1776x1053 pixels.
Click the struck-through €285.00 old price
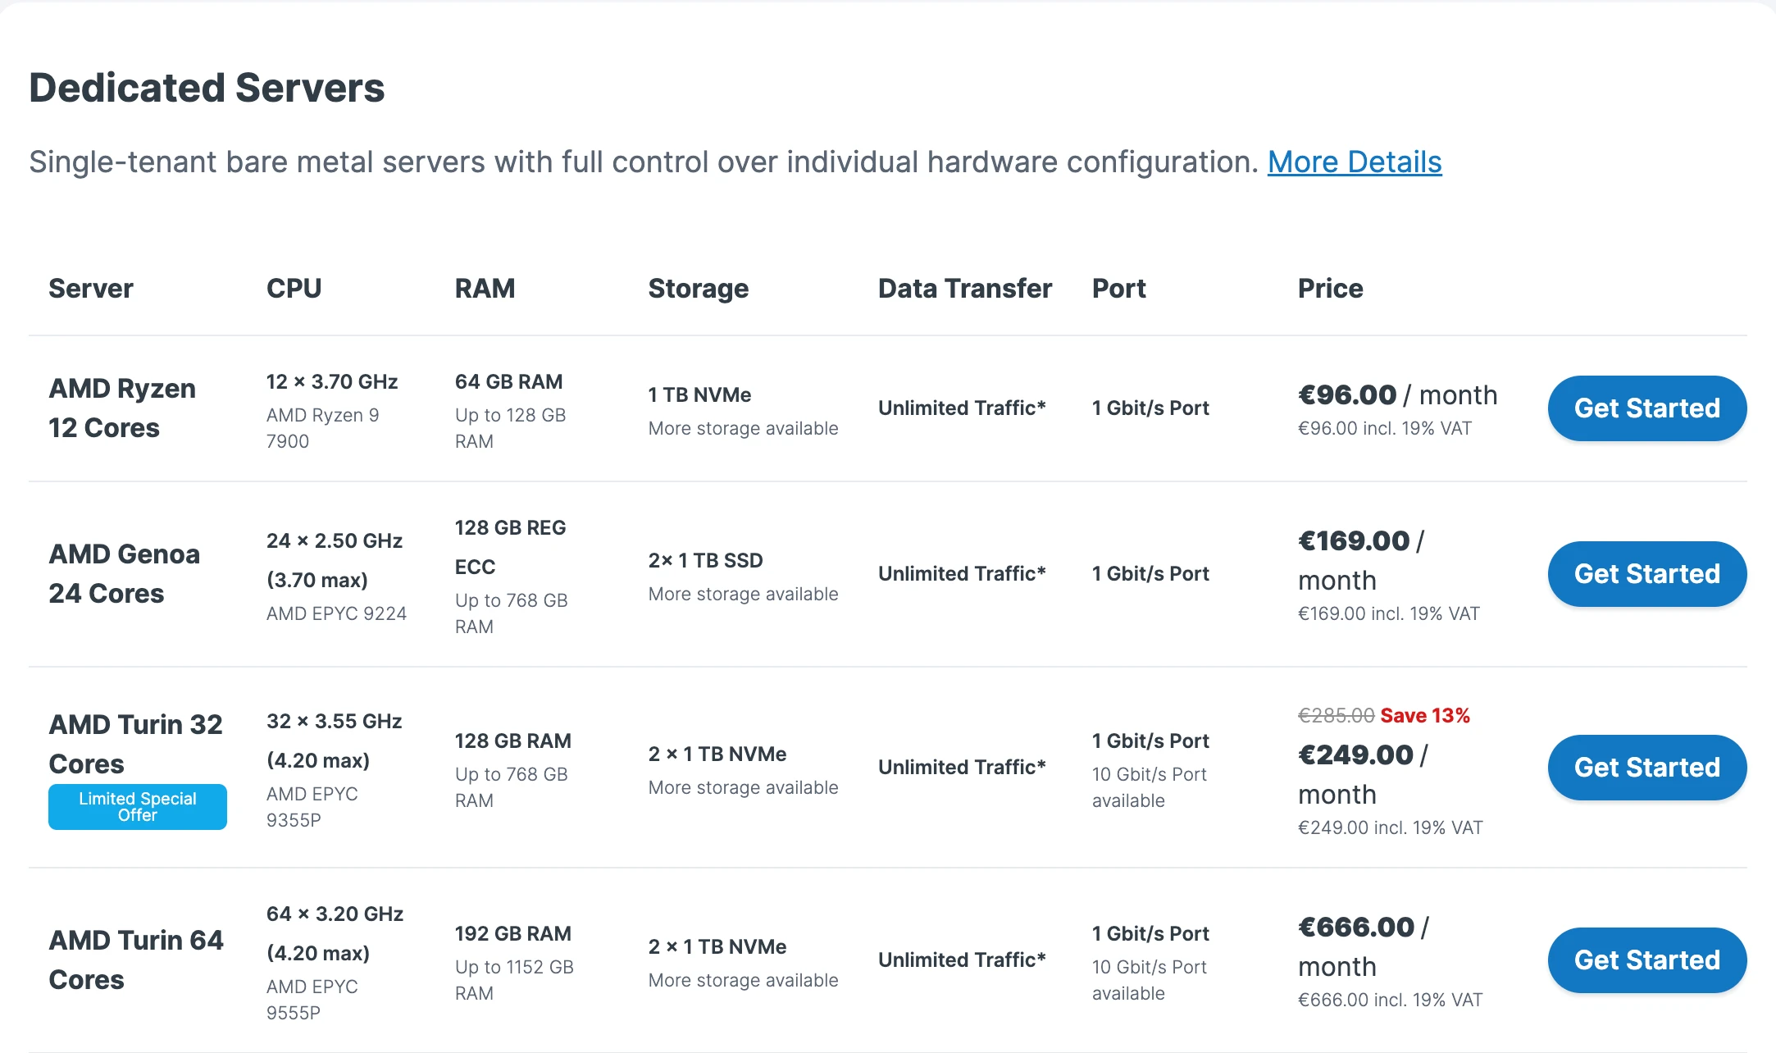pyautogui.click(x=1337, y=716)
